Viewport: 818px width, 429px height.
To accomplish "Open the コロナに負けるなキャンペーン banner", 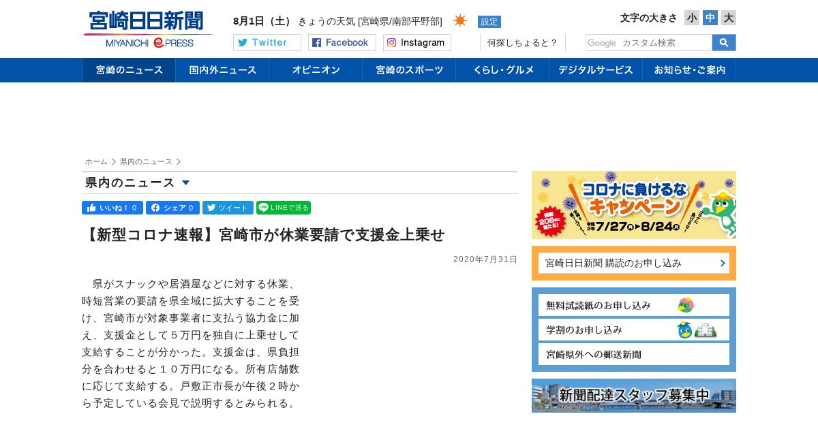I will click(x=634, y=205).
